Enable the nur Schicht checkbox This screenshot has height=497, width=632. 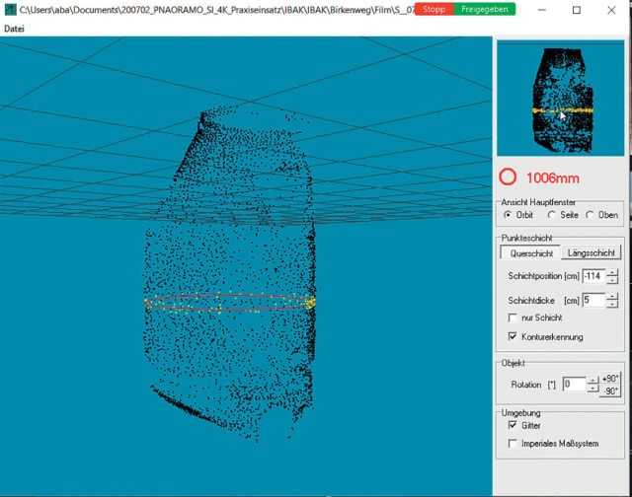click(513, 318)
